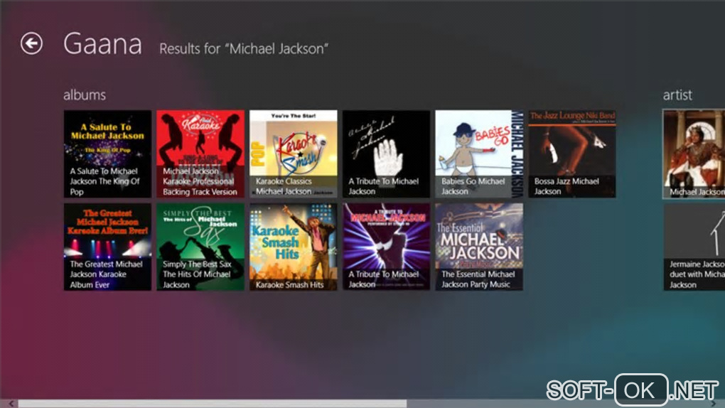Image resolution: width=725 pixels, height=408 pixels.
Task: Open The Greatest Michael Jackson Karaoke Album Ever
Action: 108,247
